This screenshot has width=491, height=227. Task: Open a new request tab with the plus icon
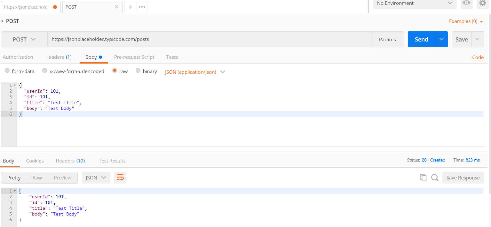(x=130, y=7)
